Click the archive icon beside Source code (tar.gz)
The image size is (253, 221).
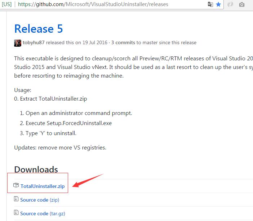16,212
